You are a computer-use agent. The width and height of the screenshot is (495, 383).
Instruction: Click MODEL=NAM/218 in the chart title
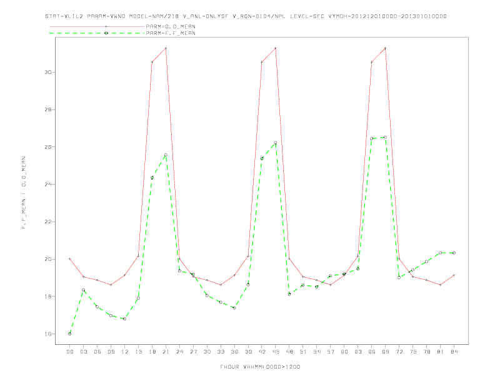pyautogui.click(x=154, y=16)
